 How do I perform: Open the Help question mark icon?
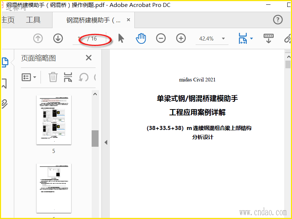tap(278, 20)
